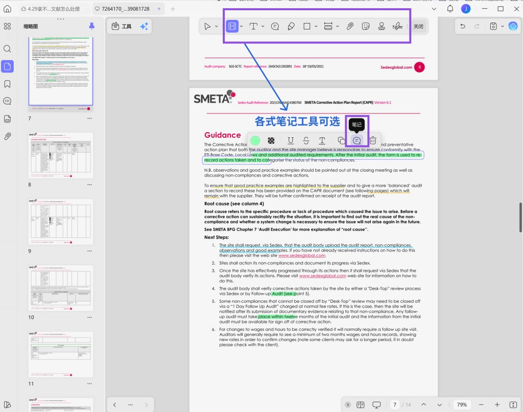Screen dimensions: 523x412
Task: Delete the highlight with trash icon
Action: [373, 141]
